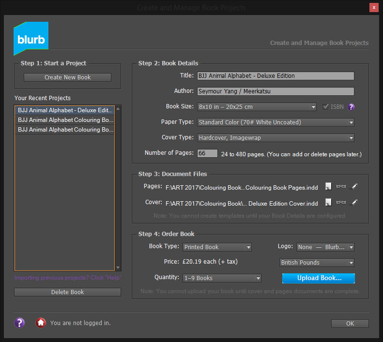This screenshot has height=342, width=383.
Task: Click the Pages file path text
Action: pos(242,188)
